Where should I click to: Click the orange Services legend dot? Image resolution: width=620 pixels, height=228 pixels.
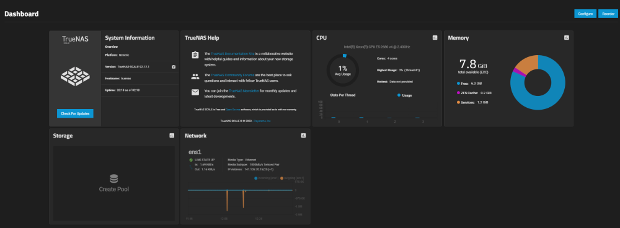458,102
